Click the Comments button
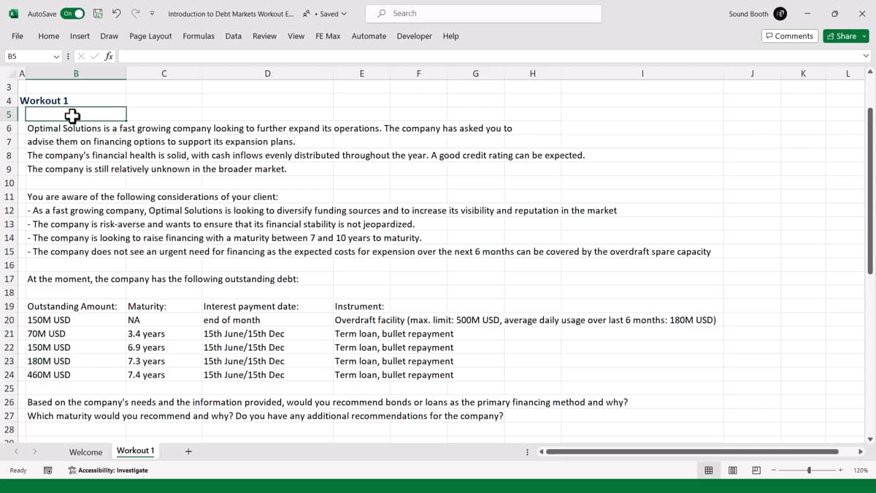The width and height of the screenshot is (876, 493). click(789, 36)
